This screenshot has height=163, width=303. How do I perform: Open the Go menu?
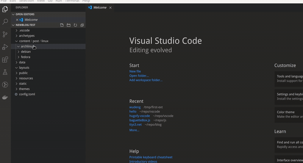coord(50,1)
